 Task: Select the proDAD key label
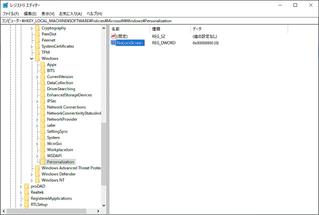tap(38, 186)
